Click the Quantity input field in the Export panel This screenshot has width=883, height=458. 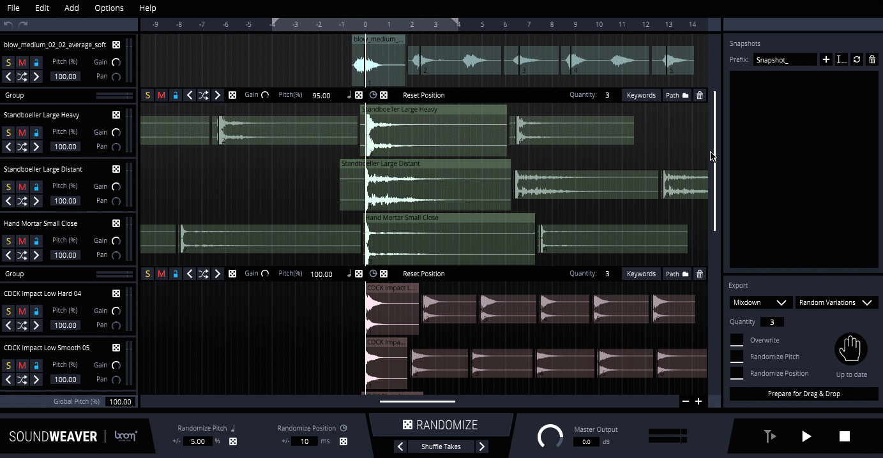[772, 321]
